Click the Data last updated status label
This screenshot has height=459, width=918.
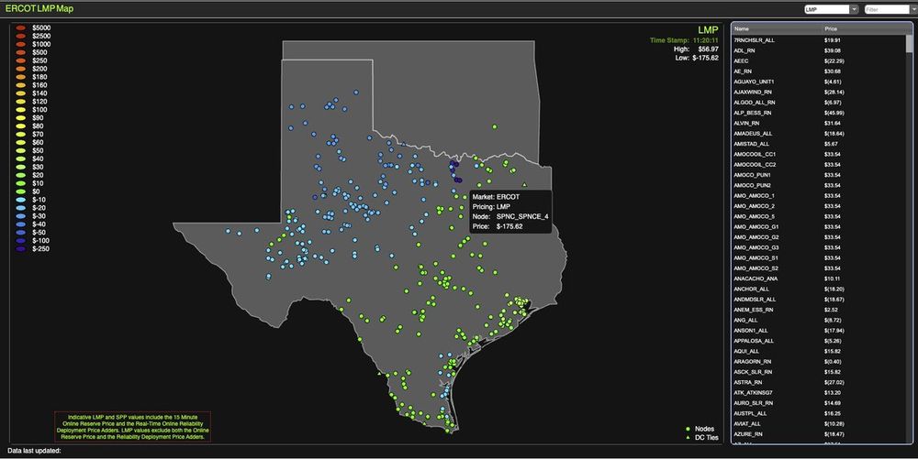click(x=35, y=451)
